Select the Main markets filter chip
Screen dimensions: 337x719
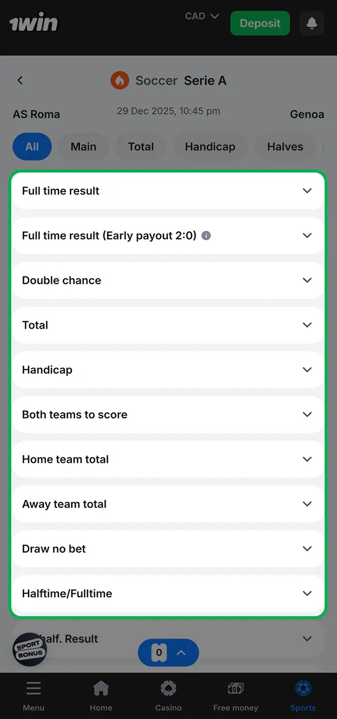(x=83, y=147)
